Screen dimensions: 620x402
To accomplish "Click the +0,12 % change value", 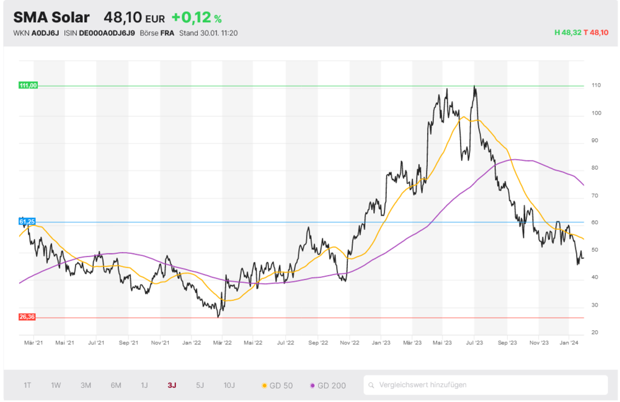I will pos(197,18).
